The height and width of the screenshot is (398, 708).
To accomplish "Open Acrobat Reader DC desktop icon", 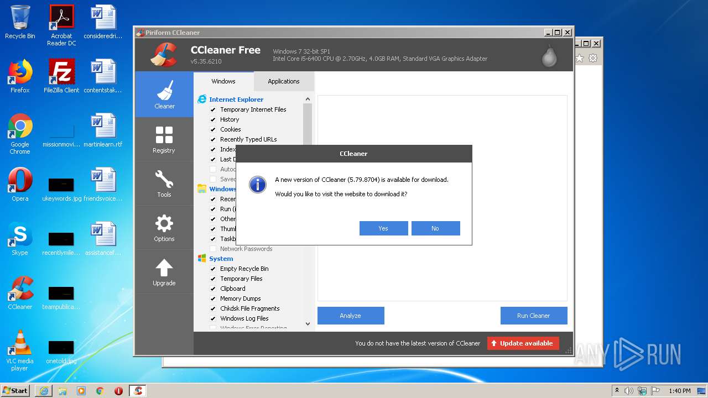I will point(61,25).
